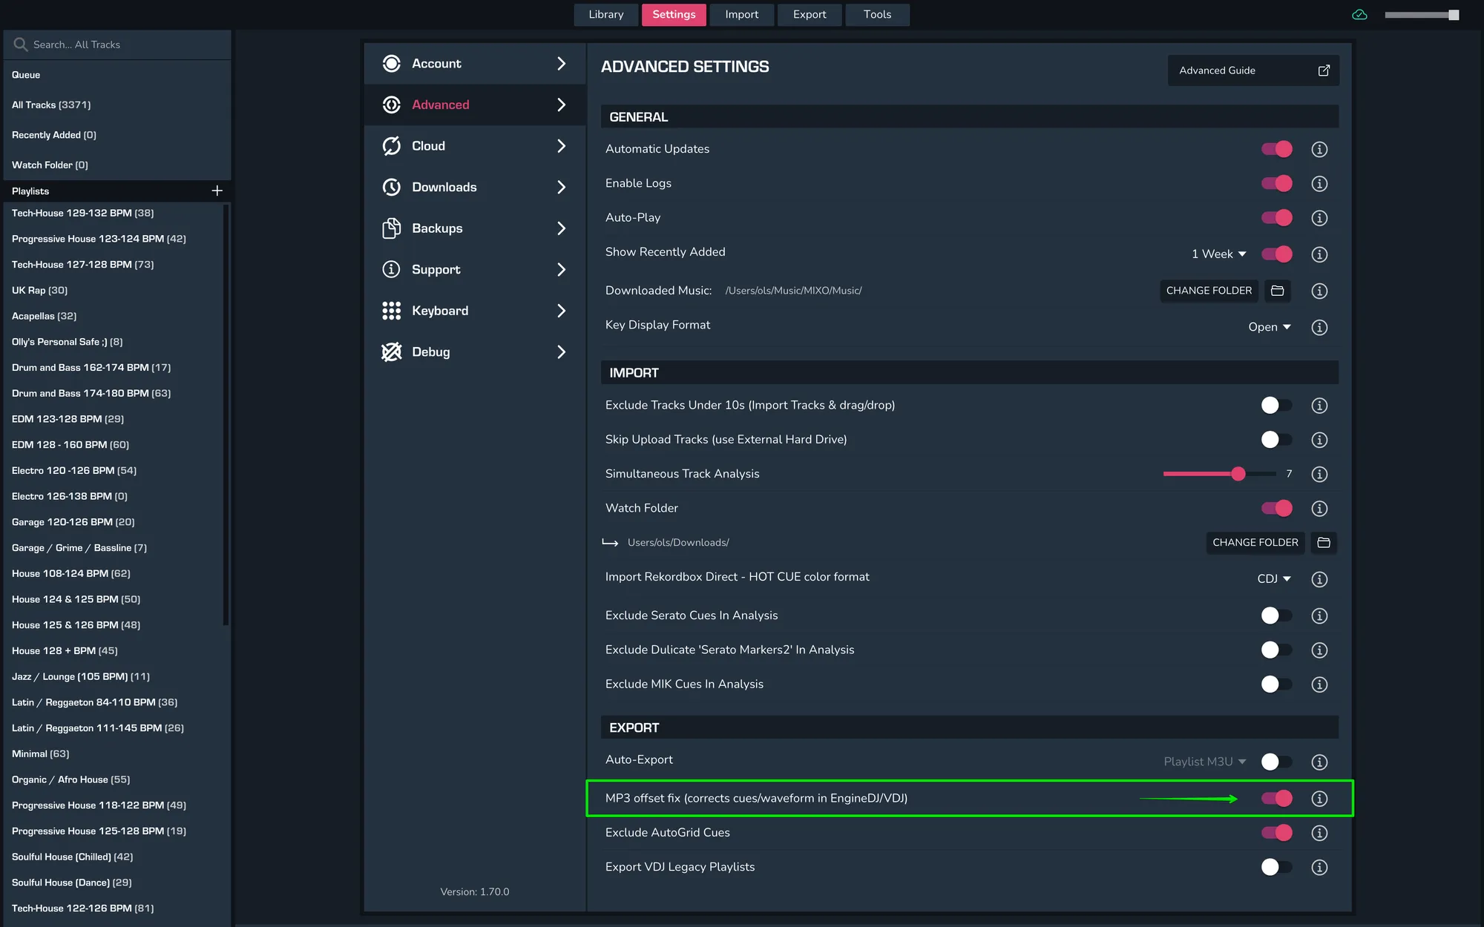The height and width of the screenshot is (927, 1484).
Task: Click CHANGE FOLDER for Downloaded Music
Action: click(x=1208, y=291)
